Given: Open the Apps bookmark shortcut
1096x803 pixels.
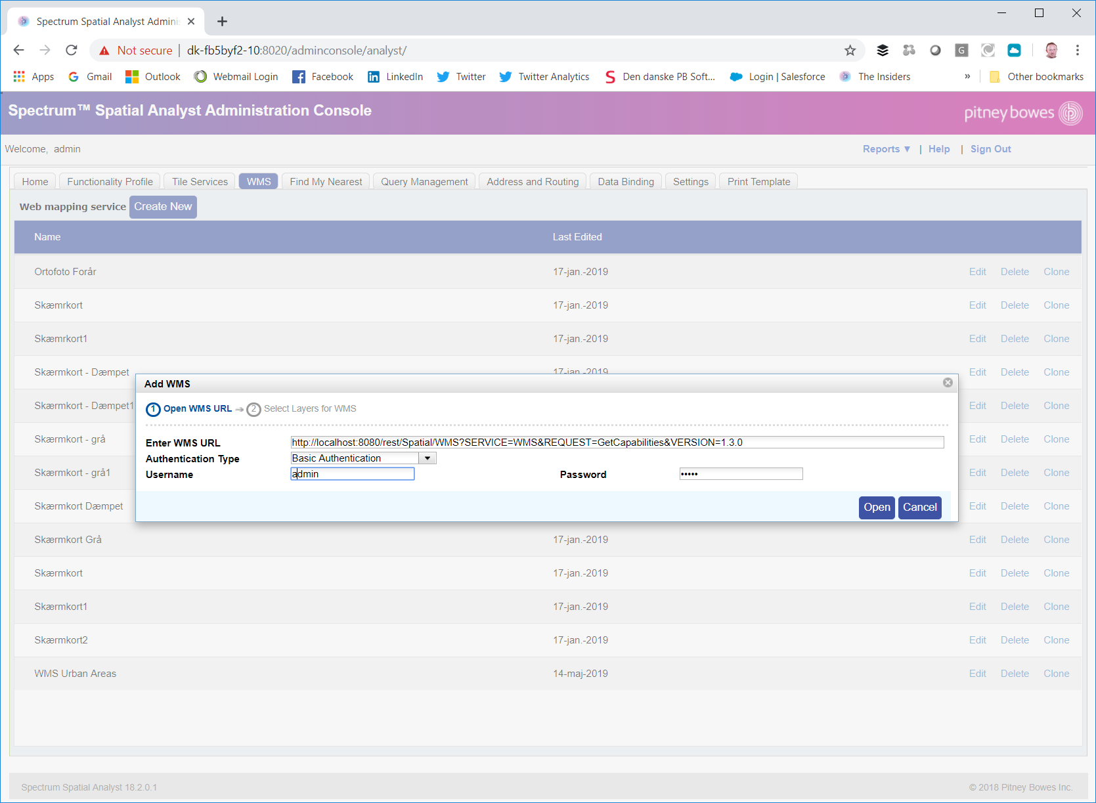Looking at the screenshot, I should pos(33,77).
